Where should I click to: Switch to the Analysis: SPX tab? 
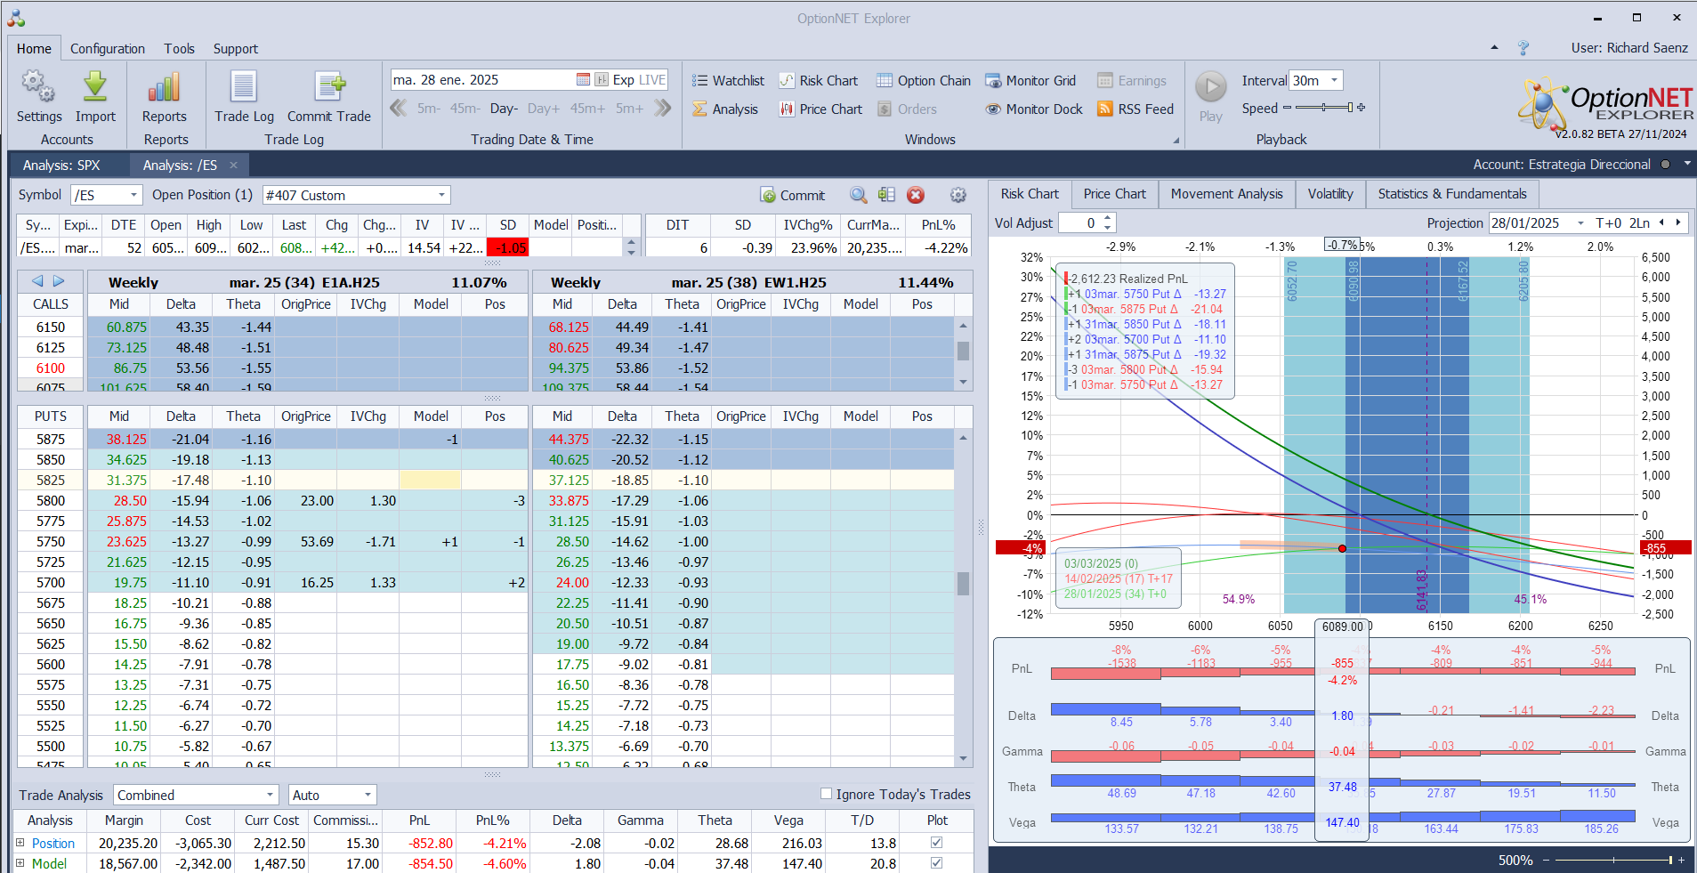61,165
